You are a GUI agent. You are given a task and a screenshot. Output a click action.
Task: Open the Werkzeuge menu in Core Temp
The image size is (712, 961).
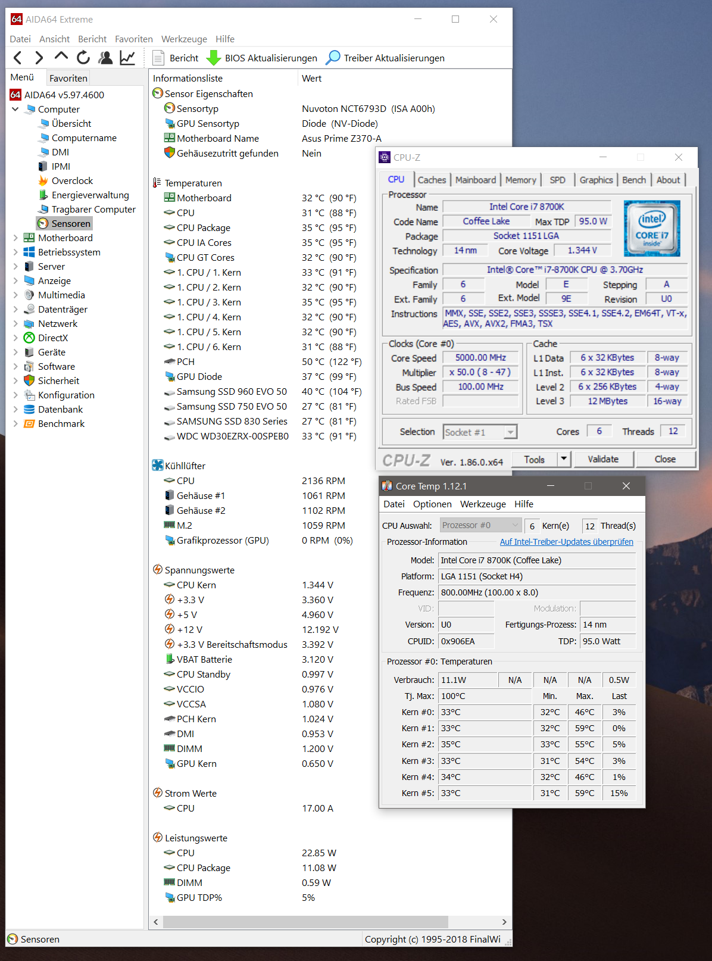pyautogui.click(x=483, y=504)
